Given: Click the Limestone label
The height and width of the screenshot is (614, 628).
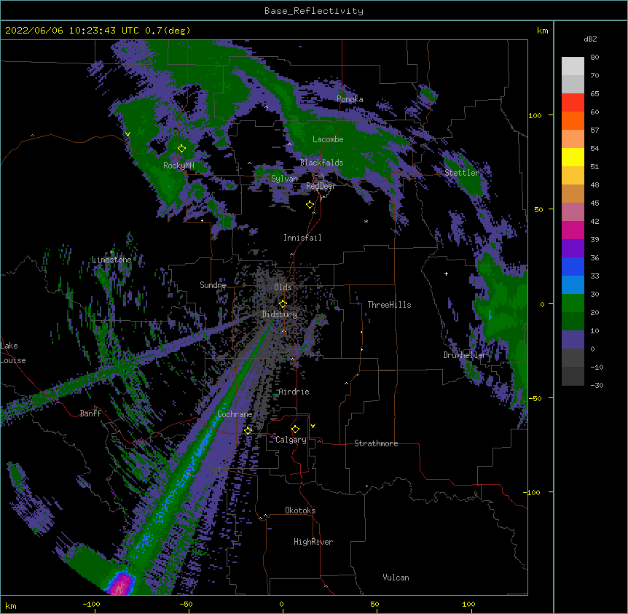Looking at the screenshot, I should click(x=111, y=260).
